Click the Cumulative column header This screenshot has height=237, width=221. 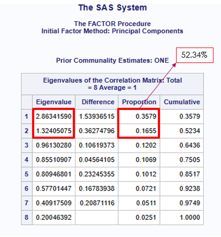pyautogui.click(x=182, y=102)
